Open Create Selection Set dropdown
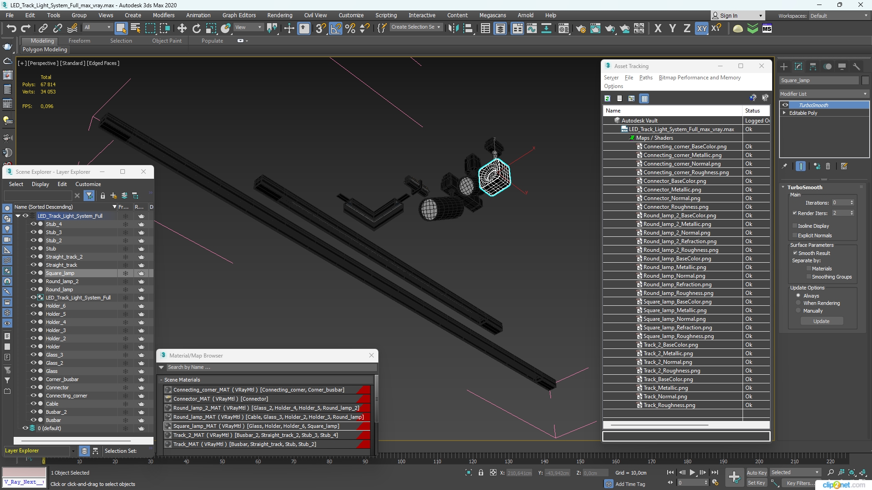Viewport: 872px width, 490px height. (416, 27)
